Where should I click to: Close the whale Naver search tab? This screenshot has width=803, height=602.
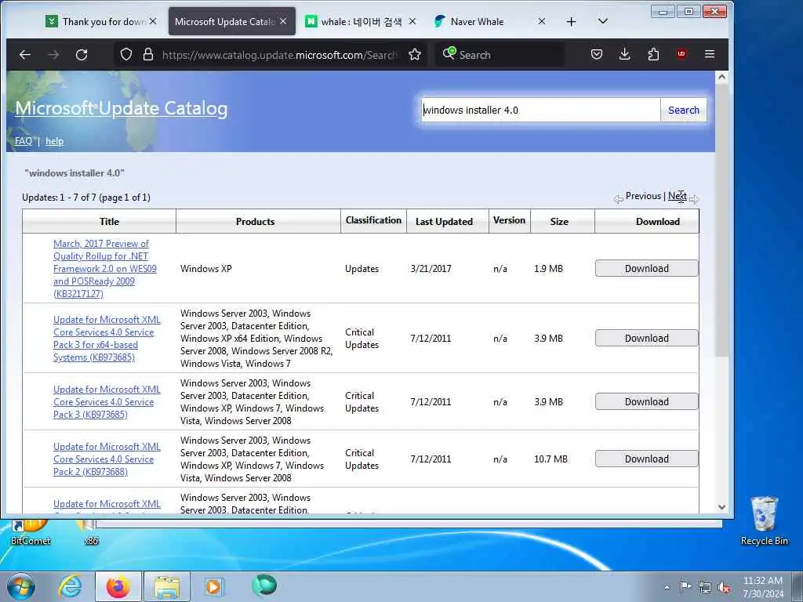pos(412,21)
